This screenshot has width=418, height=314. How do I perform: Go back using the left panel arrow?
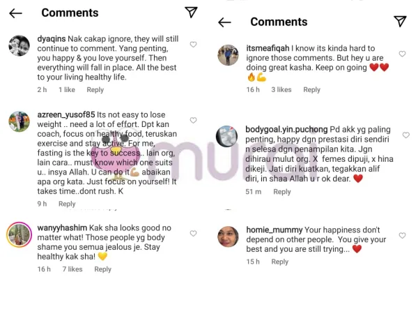click(15, 13)
